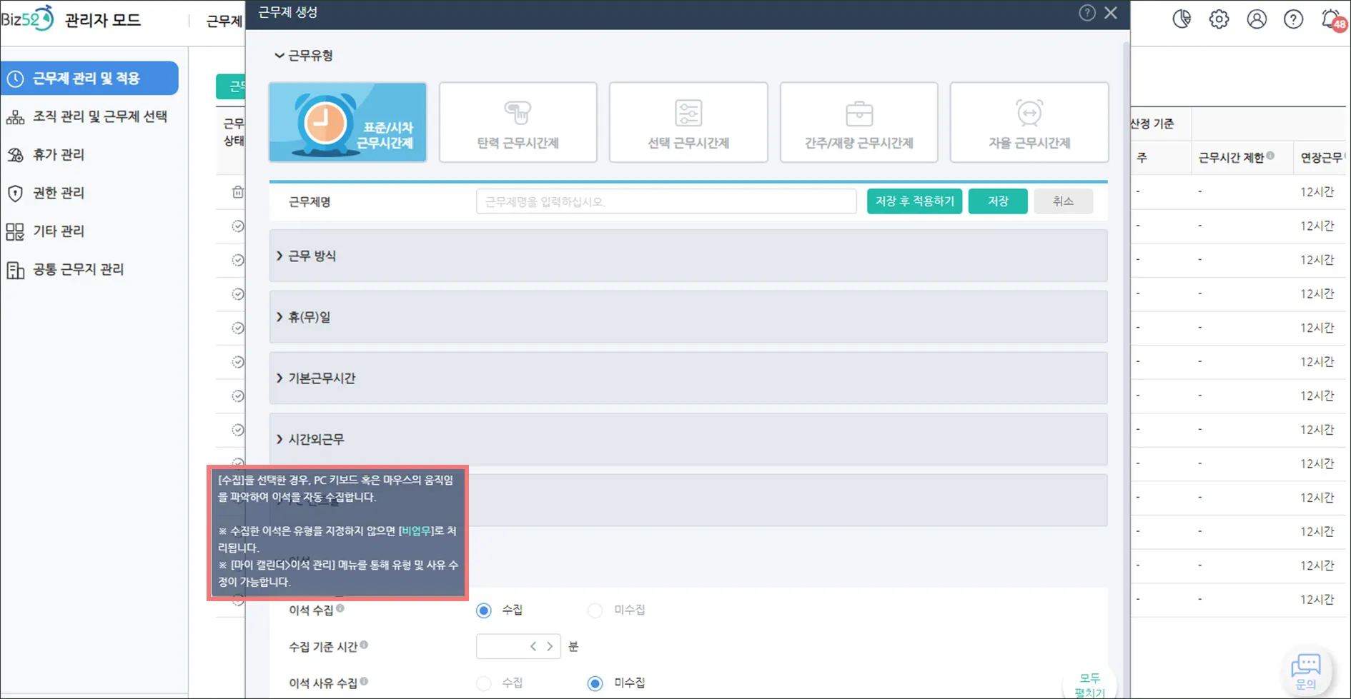Click the building icon for 공통 근무지
The width and height of the screenshot is (1351, 699).
pyautogui.click(x=15, y=270)
